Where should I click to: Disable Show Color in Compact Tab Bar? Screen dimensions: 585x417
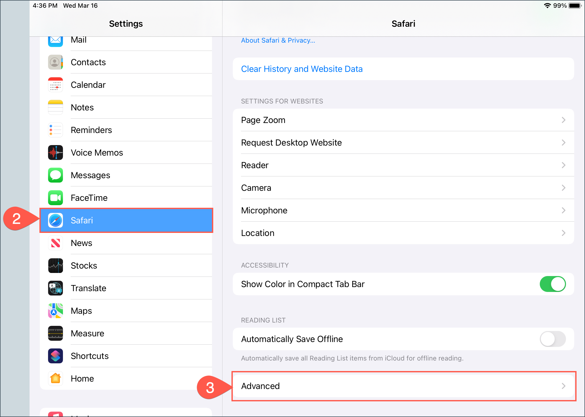pyautogui.click(x=553, y=284)
